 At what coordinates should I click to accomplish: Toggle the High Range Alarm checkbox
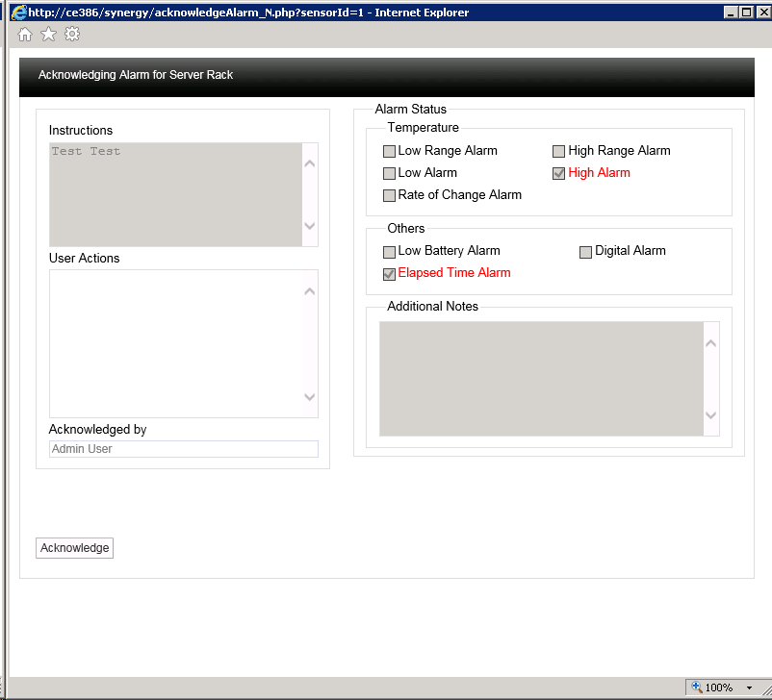click(558, 151)
